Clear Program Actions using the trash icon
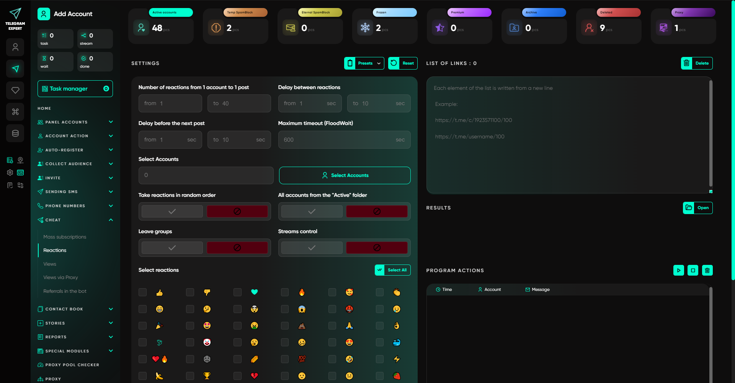The width and height of the screenshot is (735, 383). click(707, 270)
